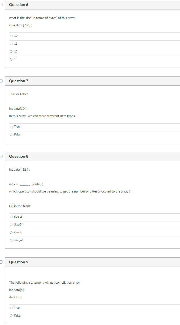Click the marker beside Question 9
Screen dimensions: 180x325
pos(1,262)
